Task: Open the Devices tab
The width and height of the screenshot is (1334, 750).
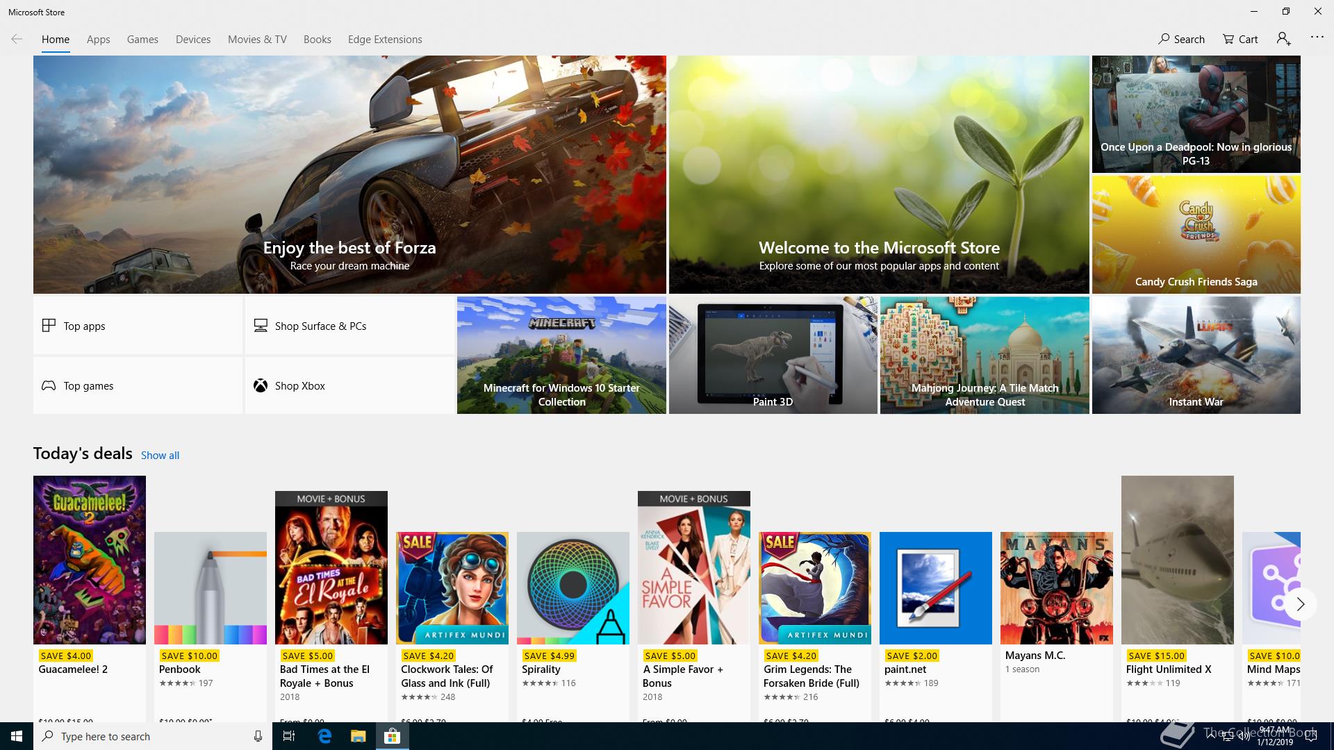Action: point(193,40)
